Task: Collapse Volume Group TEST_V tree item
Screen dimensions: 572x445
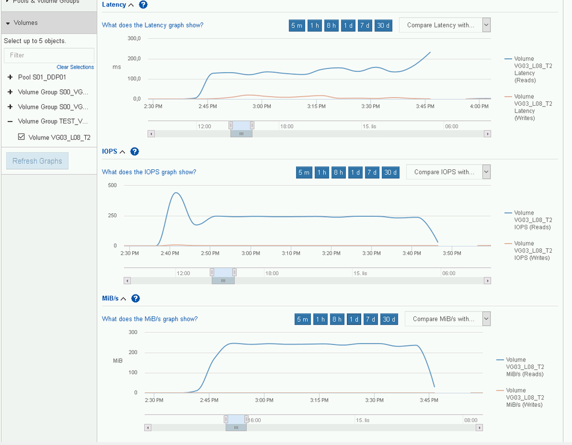Action: pos(9,121)
